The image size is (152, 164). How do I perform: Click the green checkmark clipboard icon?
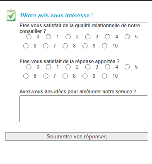[11, 15]
